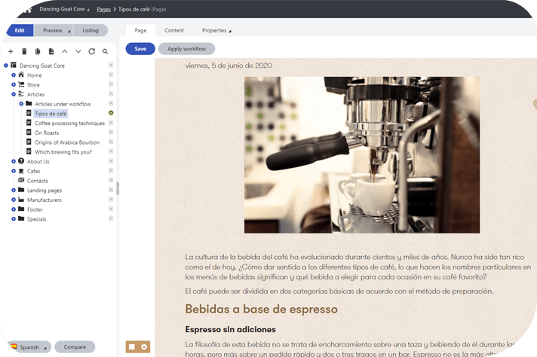
Task: Expand the Home tree node
Action: pyautogui.click(x=14, y=75)
